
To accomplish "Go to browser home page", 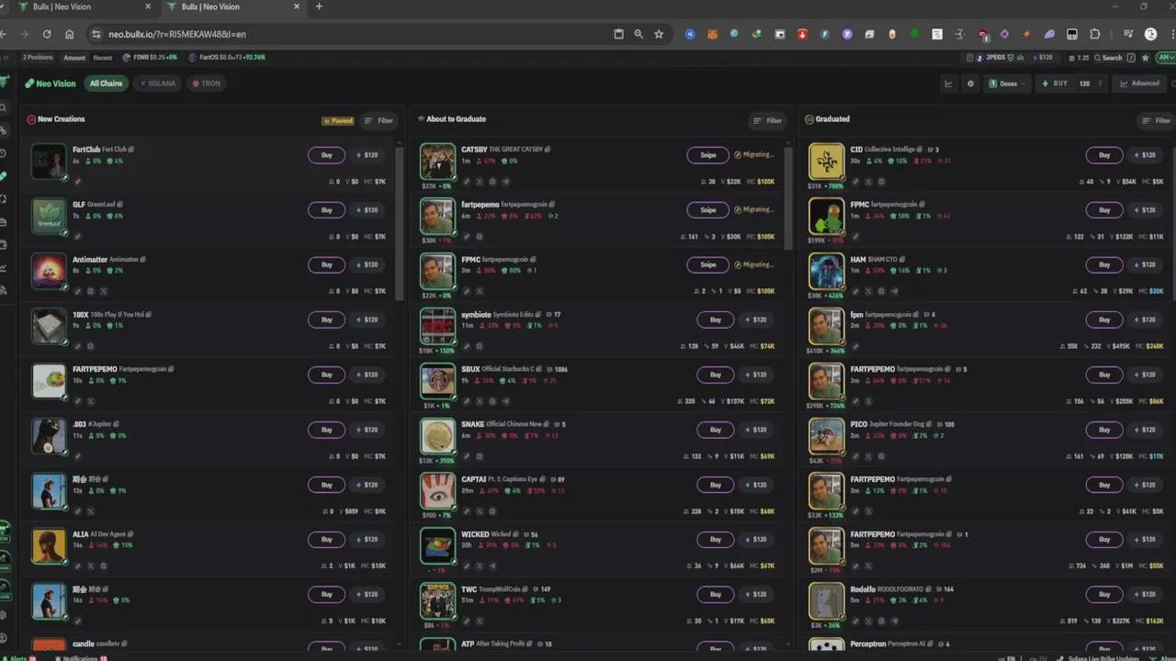I will tap(69, 34).
